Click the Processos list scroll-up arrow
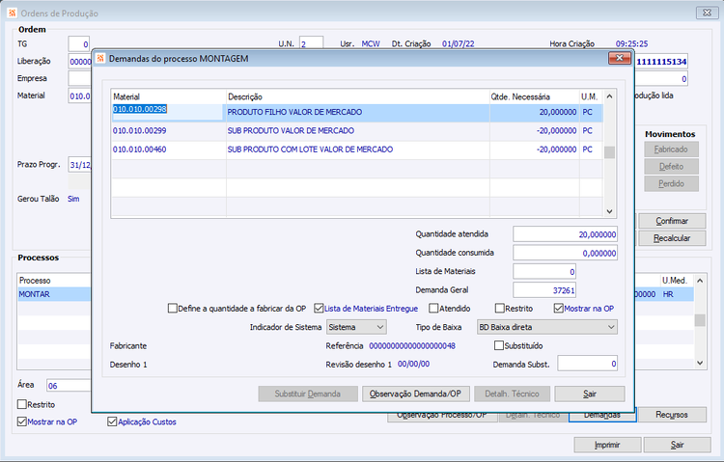Image resolution: width=724 pixels, height=462 pixels. click(700, 281)
